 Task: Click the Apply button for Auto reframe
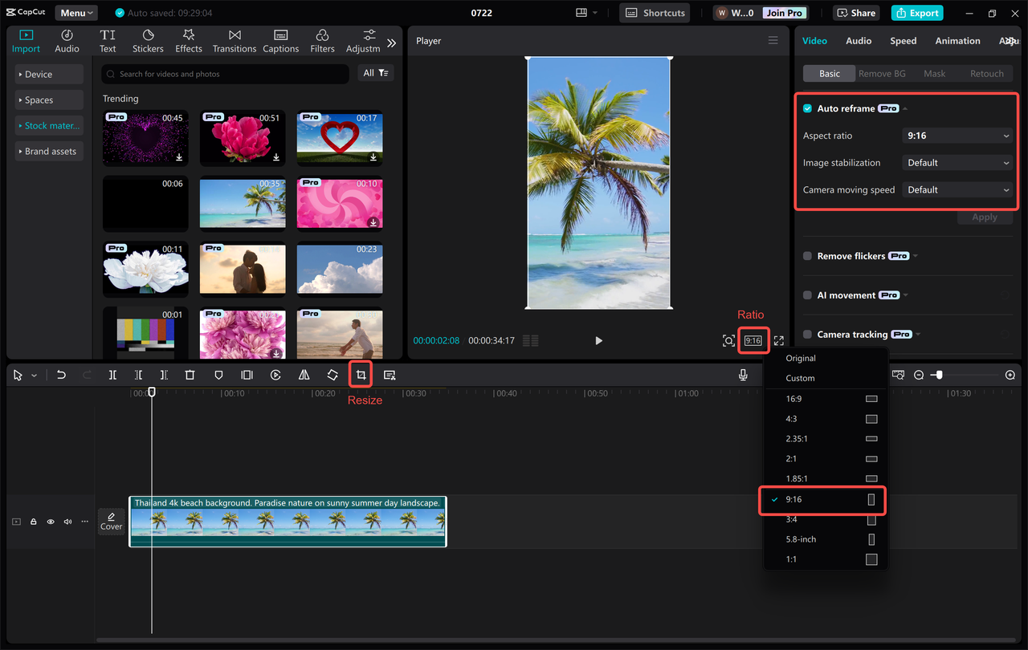985,217
